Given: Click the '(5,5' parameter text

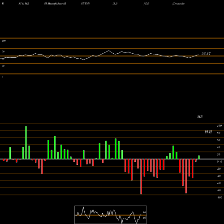Looking at the screenshot, I should [115, 4].
